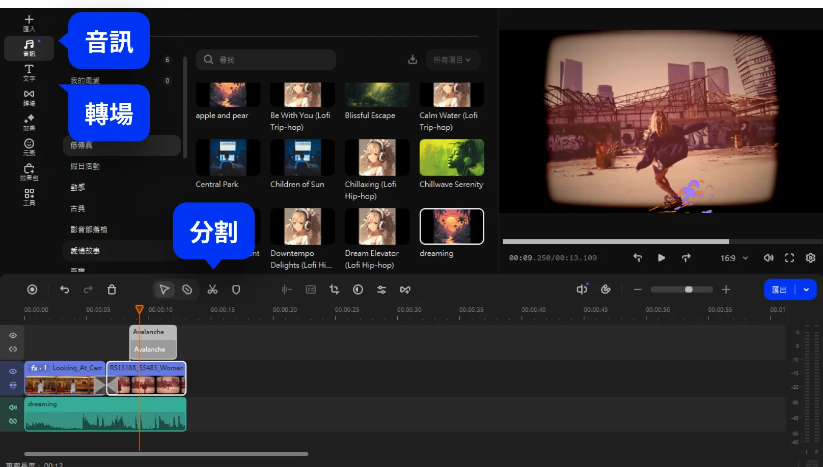Open the 所有項目 filter dropdown

[452, 60]
